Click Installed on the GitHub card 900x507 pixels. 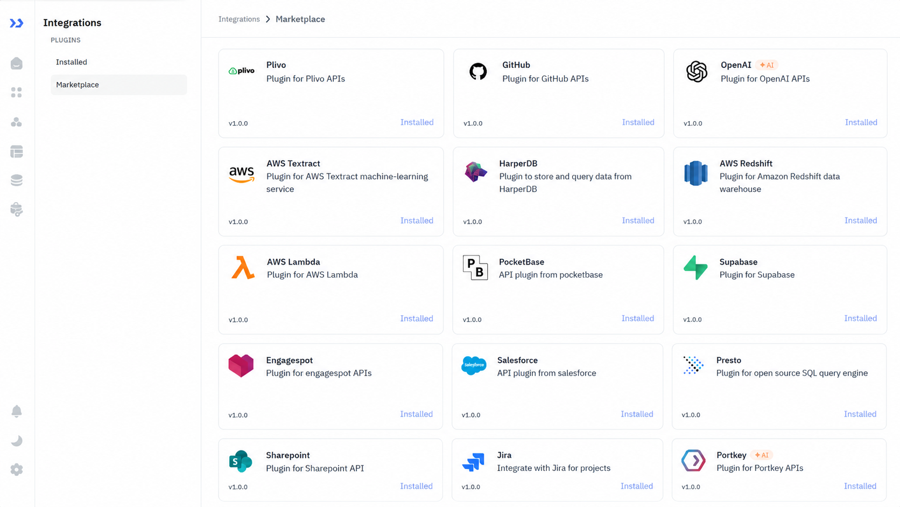click(x=638, y=122)
